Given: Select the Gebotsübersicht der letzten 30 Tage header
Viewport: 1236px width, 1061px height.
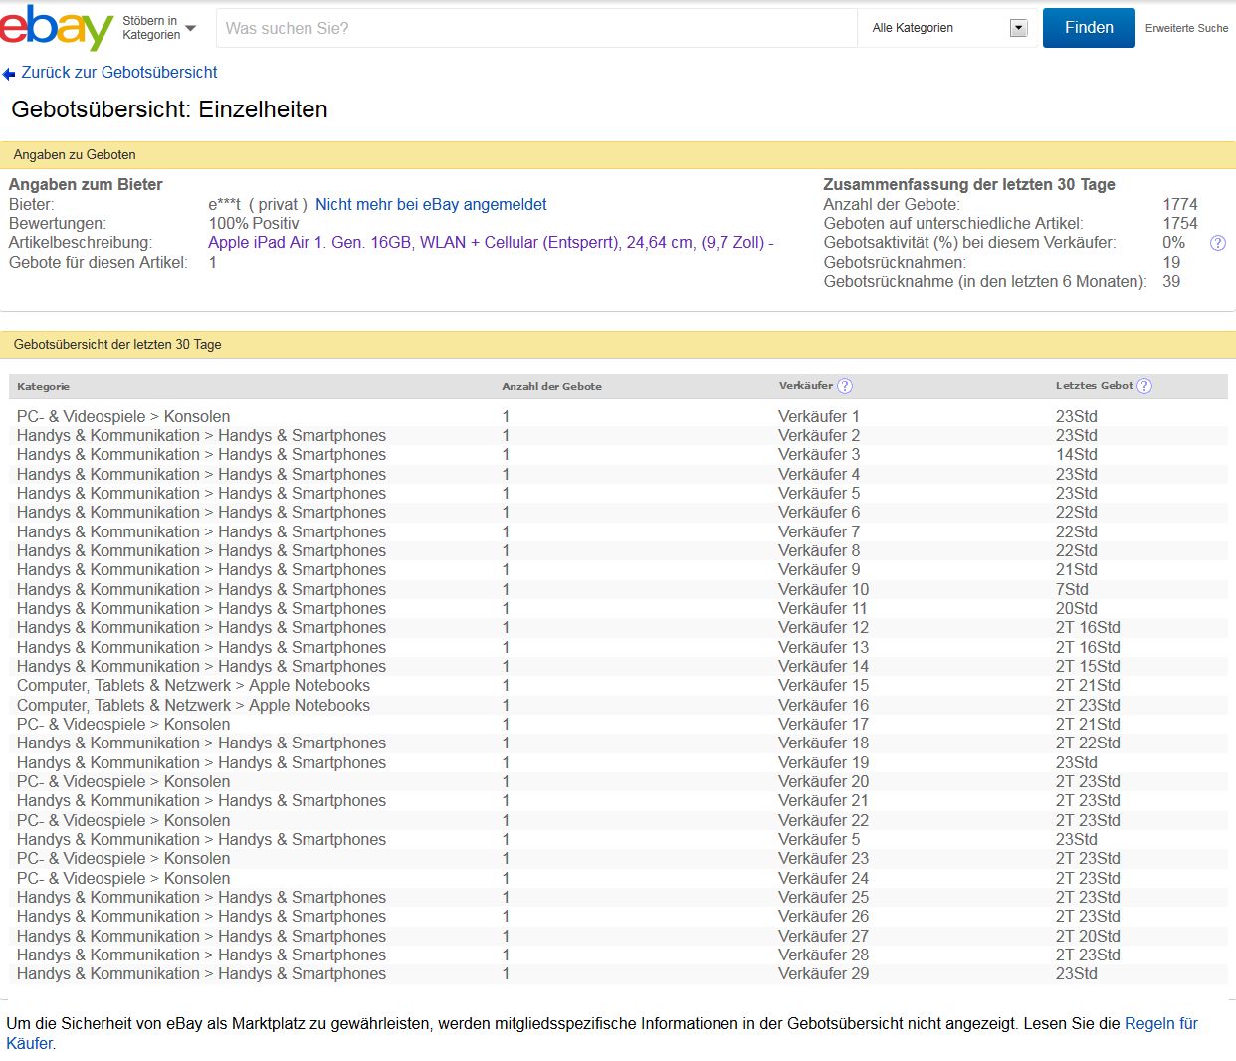Looking at the screenshot, I should pos(117,344).
